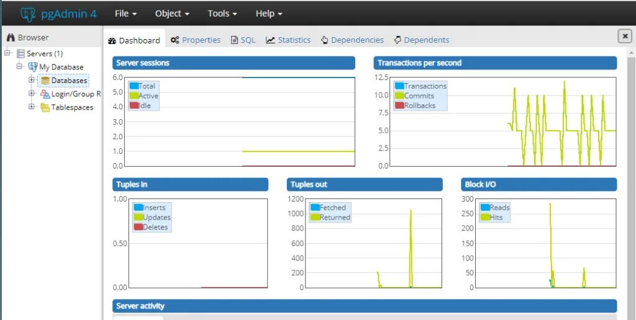Click the Servers stack icon in tree
636x320 pixels.
20,53
